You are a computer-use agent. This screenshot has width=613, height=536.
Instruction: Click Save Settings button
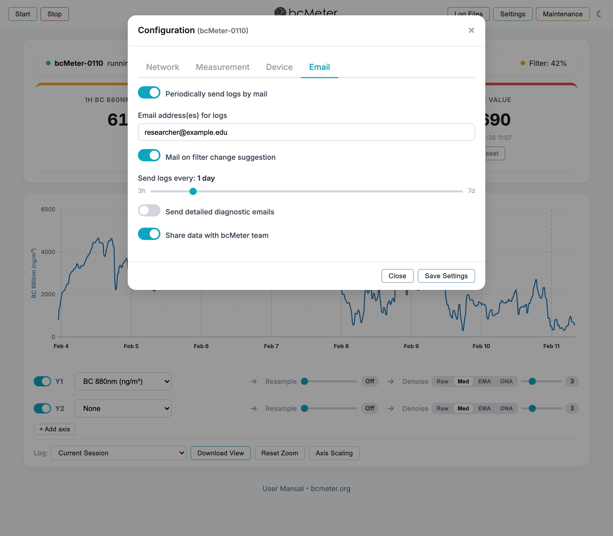coord(446,276)
